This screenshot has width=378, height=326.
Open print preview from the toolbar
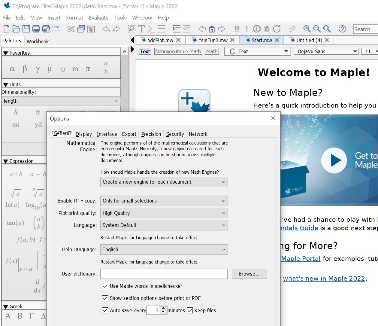pos(46,29)
